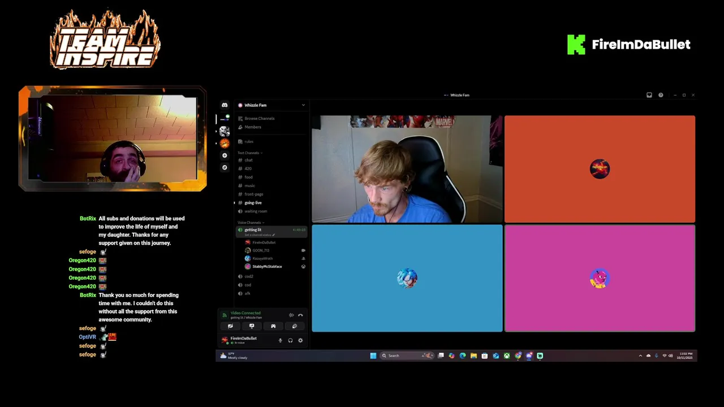Deafen audio with the headphones icon

click(290, 340)
